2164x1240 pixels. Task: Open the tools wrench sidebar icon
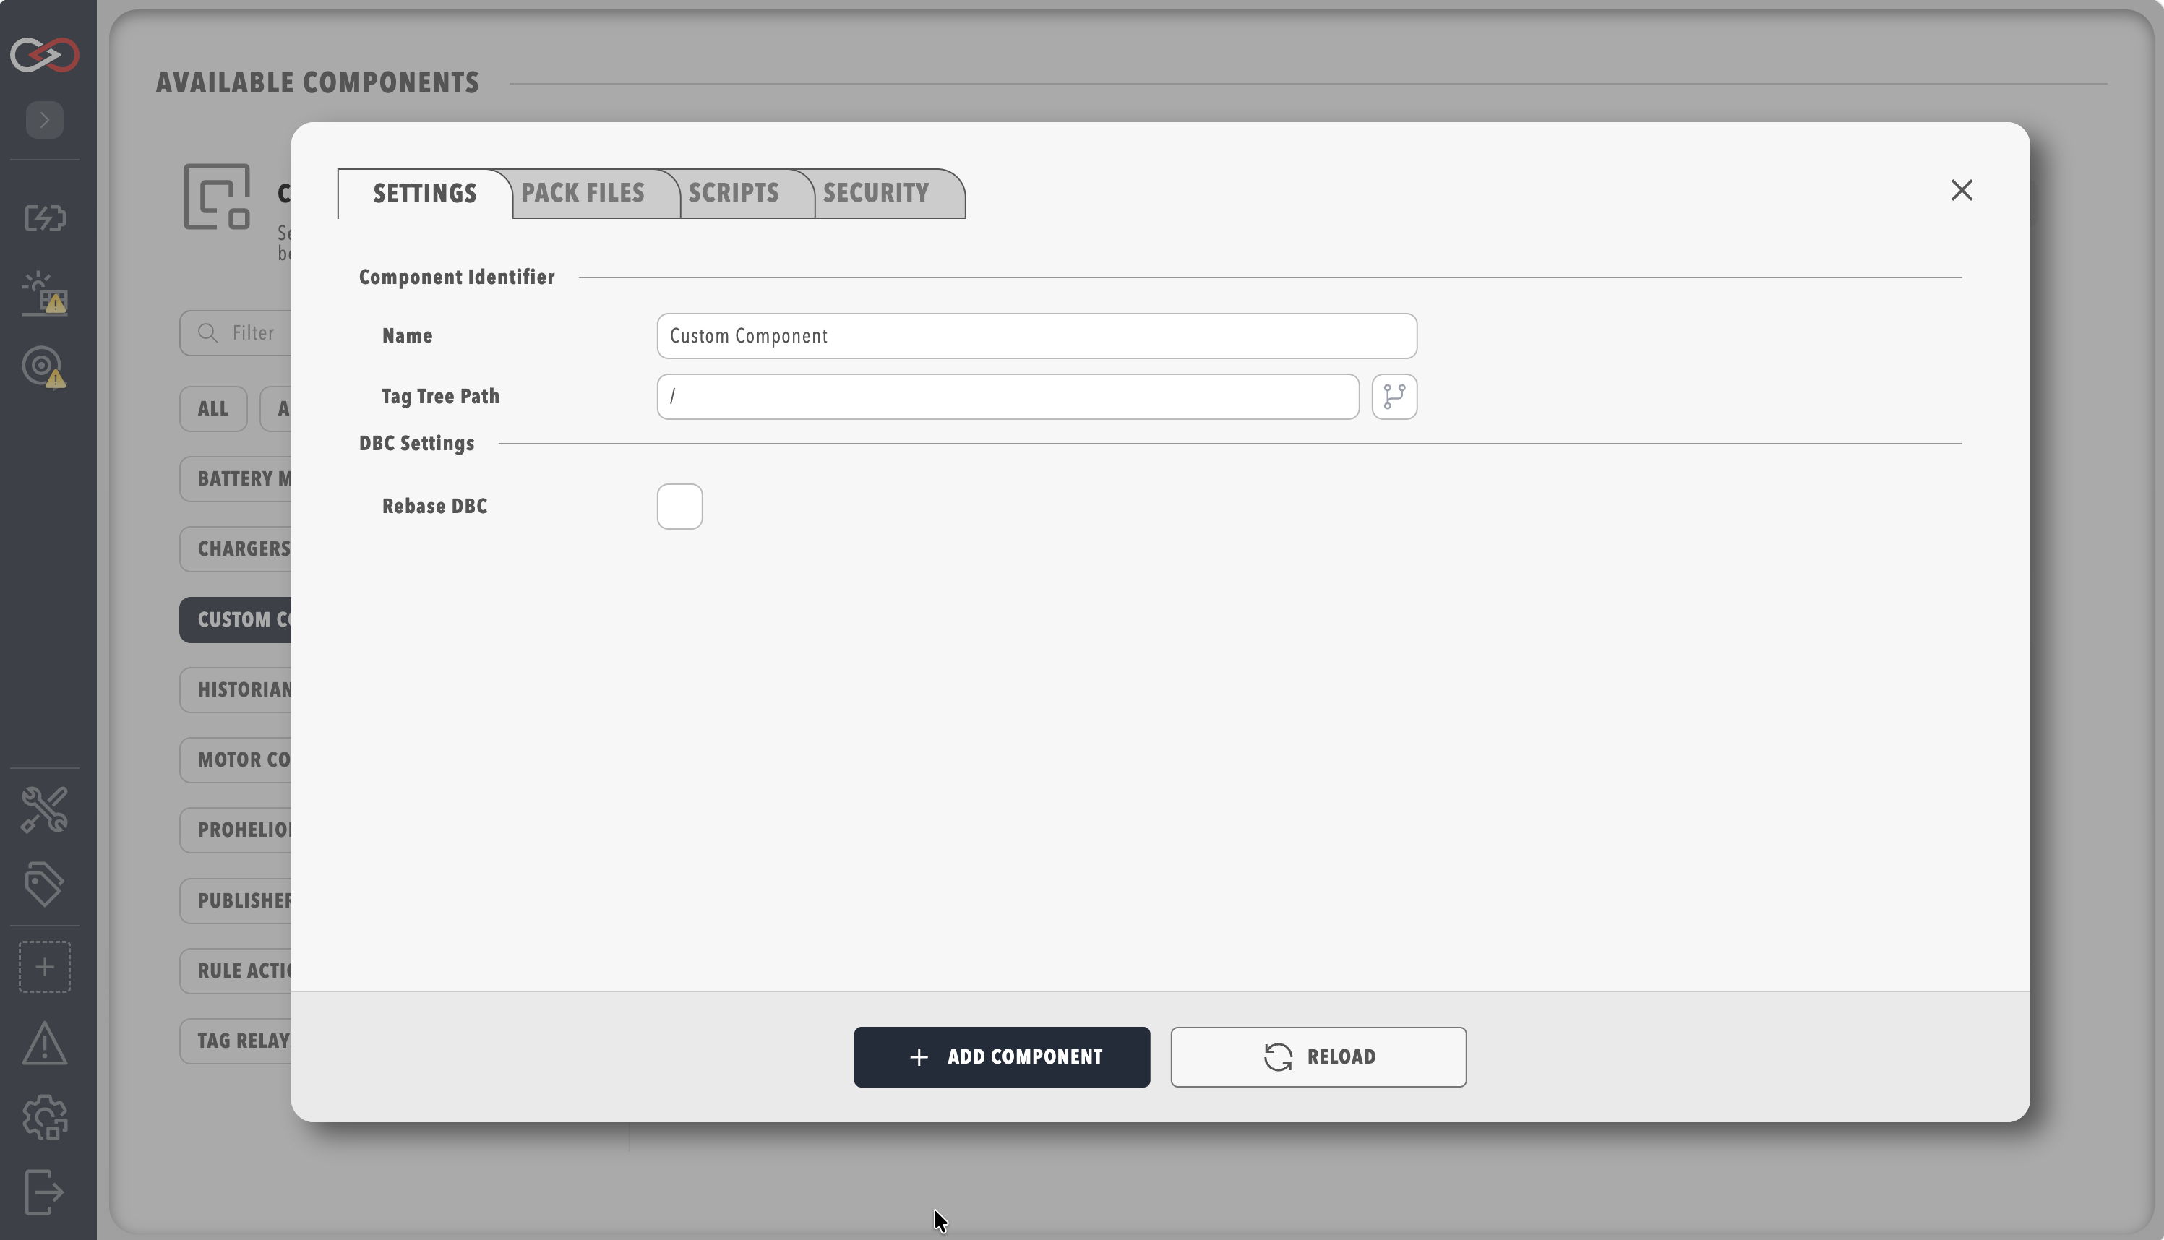point(44,810)
